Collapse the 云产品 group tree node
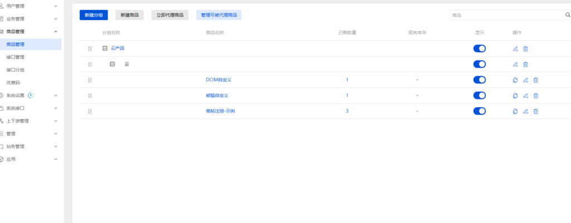This screenshot has height=223, width=571. click(x=105, y=48)
